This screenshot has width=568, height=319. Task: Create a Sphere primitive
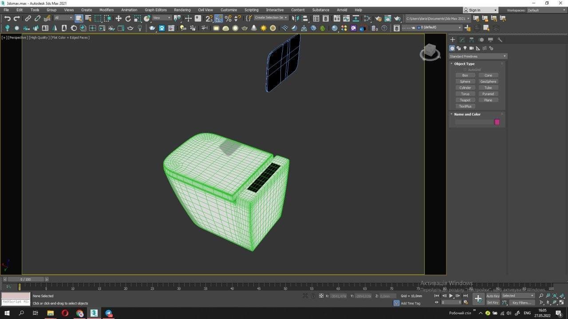[x=465, y=82]
